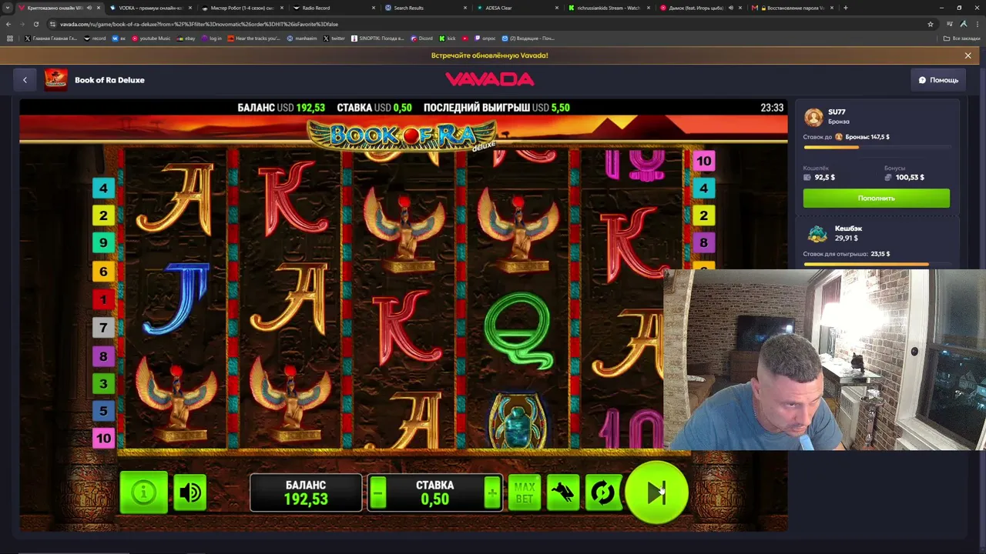Click the Кешбэк treasure icon
Viewport: 986px width, 554px height.
817,233
